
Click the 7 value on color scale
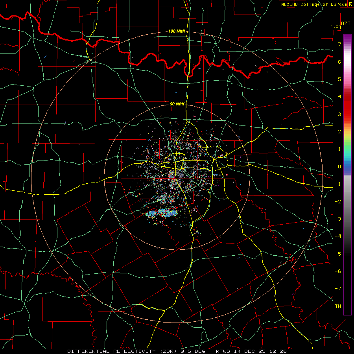coord(339,44)
